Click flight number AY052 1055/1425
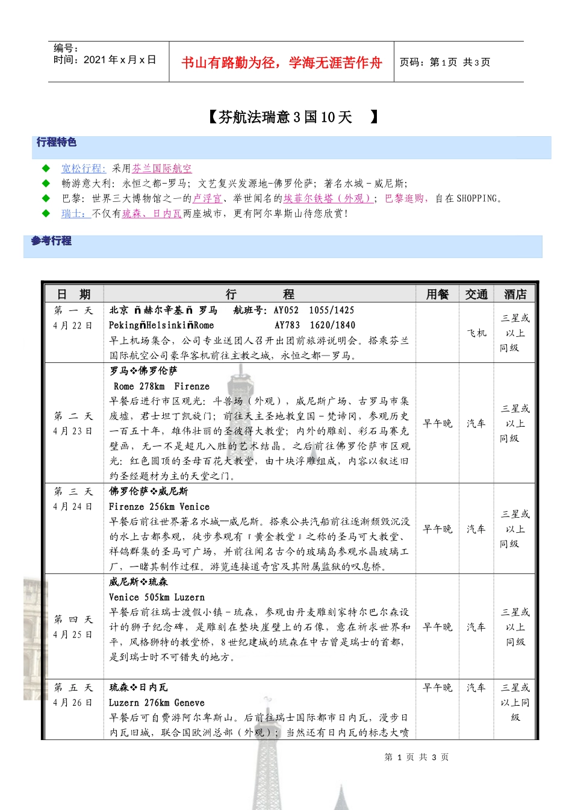 (314, 310)
